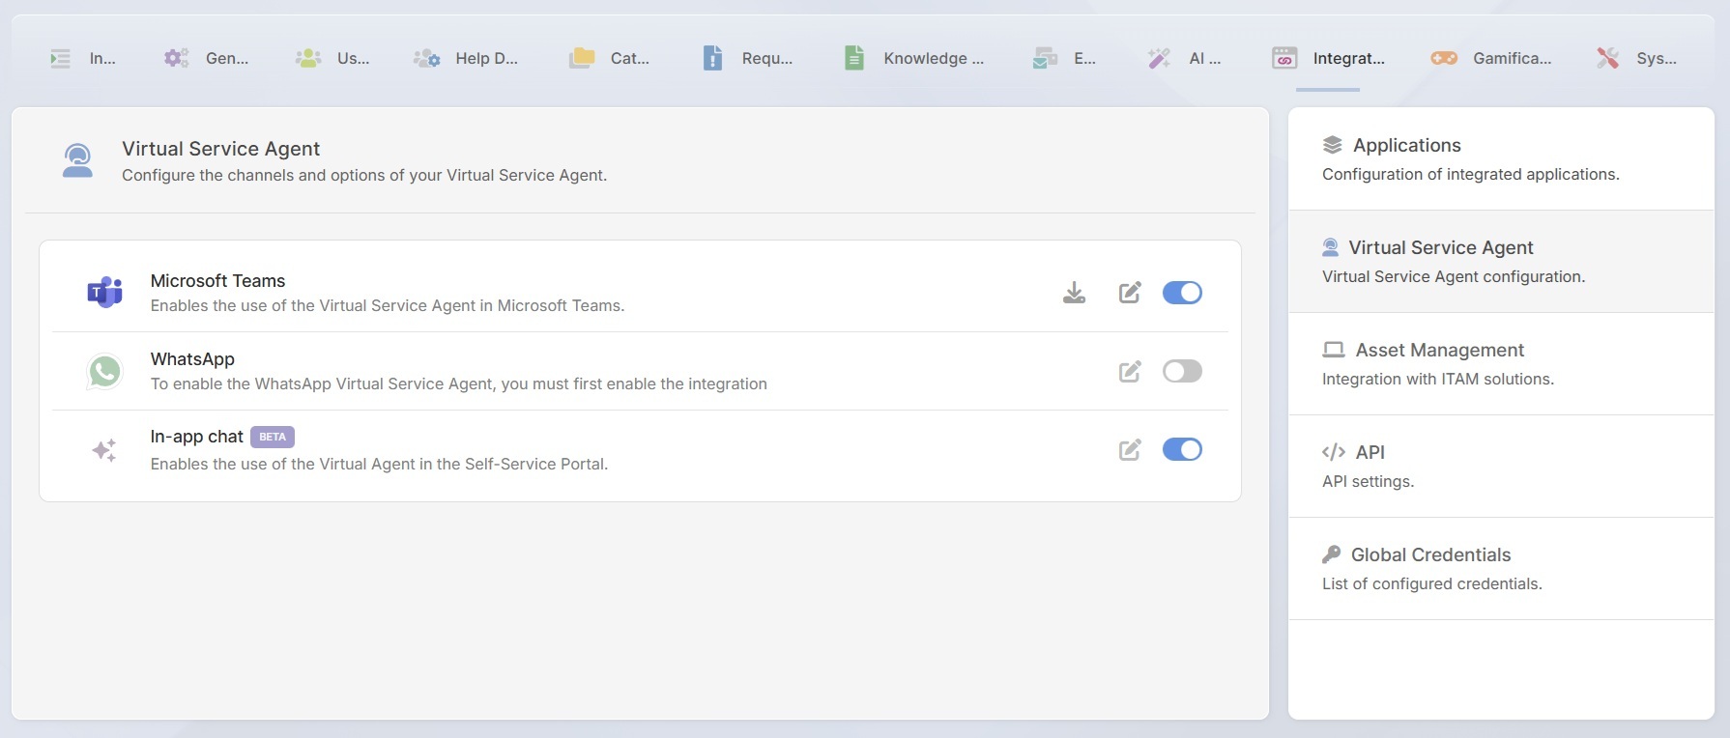Open the Knowledge ... tab
Viewport: 1730px width, 738px height.
914,58
